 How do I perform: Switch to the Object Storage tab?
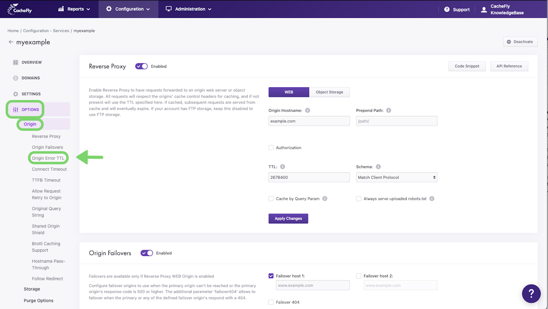330,92
